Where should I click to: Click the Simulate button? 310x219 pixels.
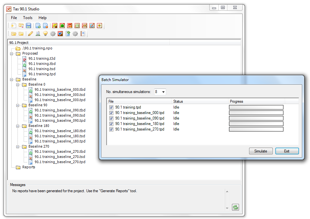coord(261,151)
